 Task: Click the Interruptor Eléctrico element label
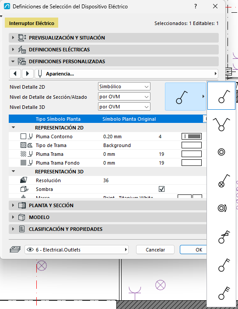pos(31,23)
